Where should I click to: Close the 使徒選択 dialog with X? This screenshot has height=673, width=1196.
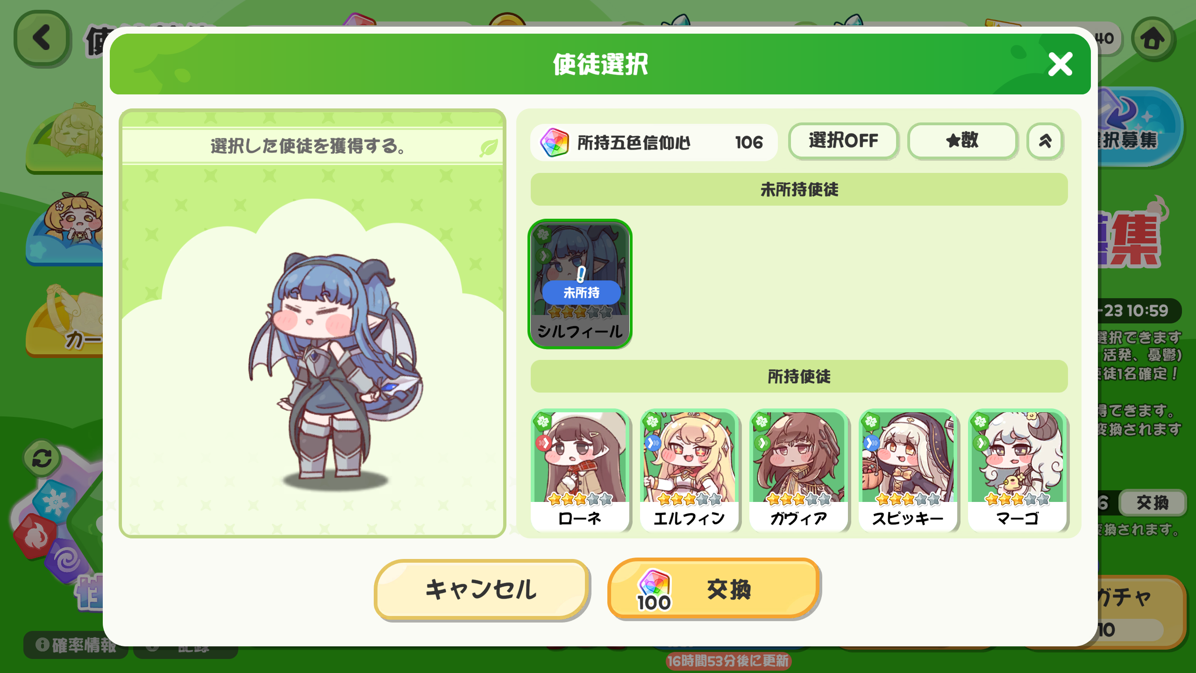[x=1060, y=64]
